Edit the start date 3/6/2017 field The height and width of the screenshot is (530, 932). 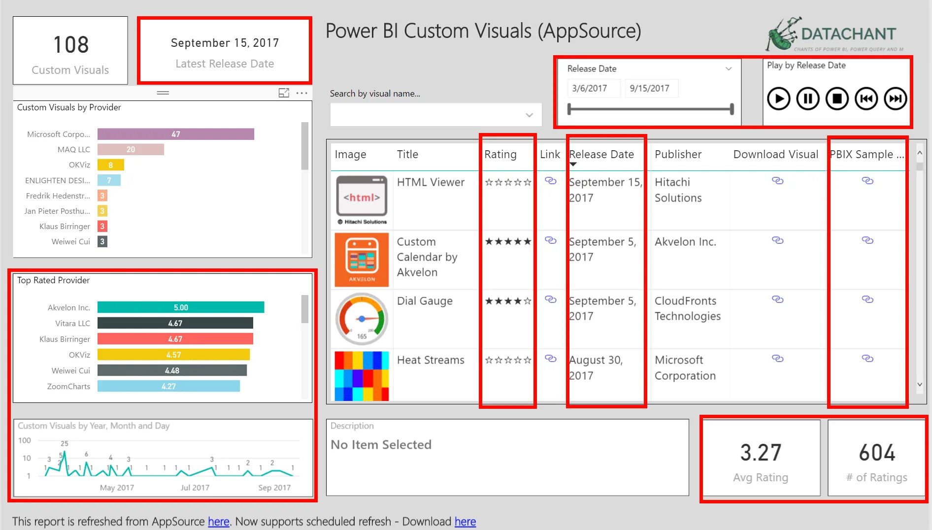pyautogui.click(x=593, y=88)
